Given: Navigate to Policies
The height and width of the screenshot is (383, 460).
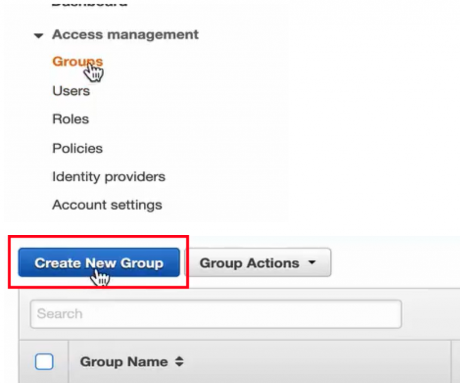Looking at the screenshot, I should coord(77,148).
